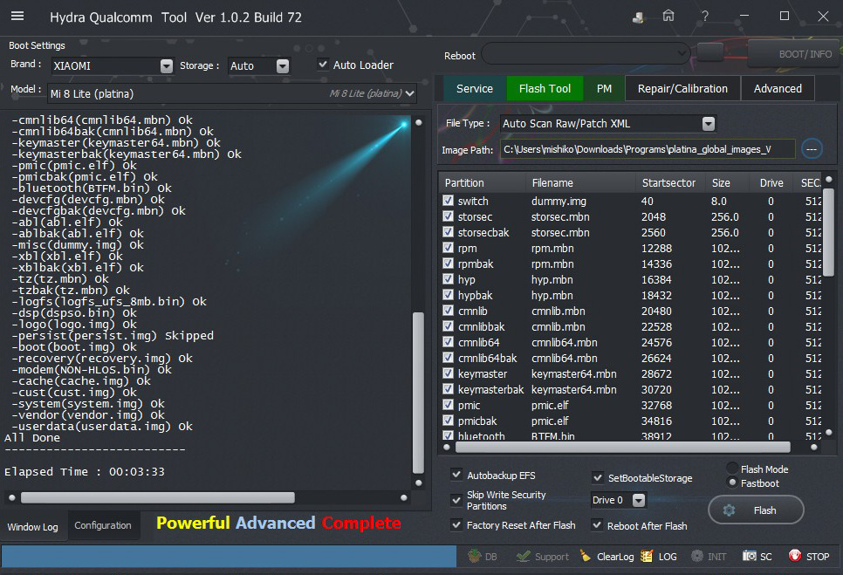Viewport: 843px width, 575px height.
Task: Stop the operation with STOP
Action: coord(809,557)
